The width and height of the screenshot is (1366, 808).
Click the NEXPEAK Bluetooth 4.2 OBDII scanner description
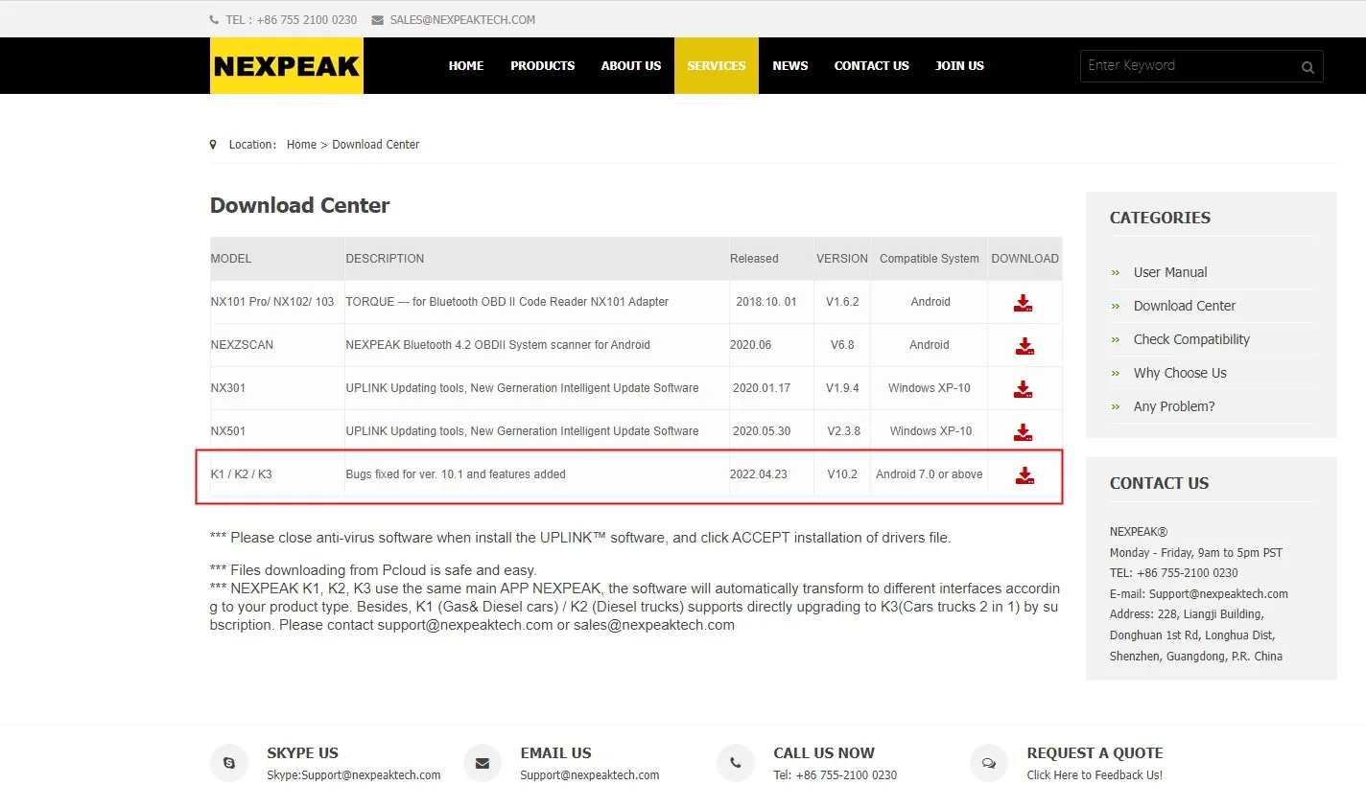[498, 345]
